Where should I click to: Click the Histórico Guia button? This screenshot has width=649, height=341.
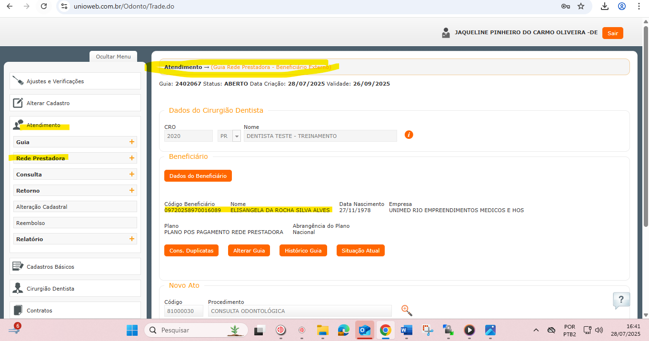click(303, 251)
